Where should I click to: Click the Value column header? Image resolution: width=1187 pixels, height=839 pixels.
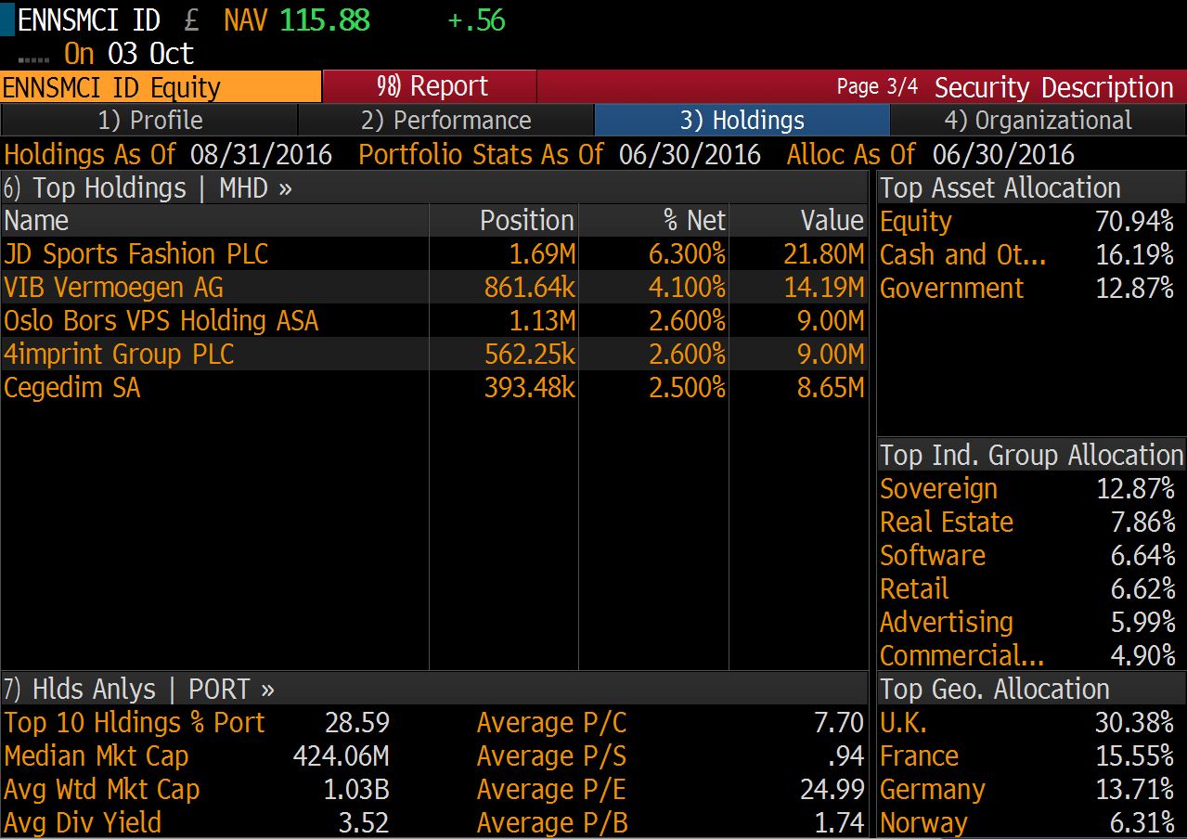[x=798, y=221]
